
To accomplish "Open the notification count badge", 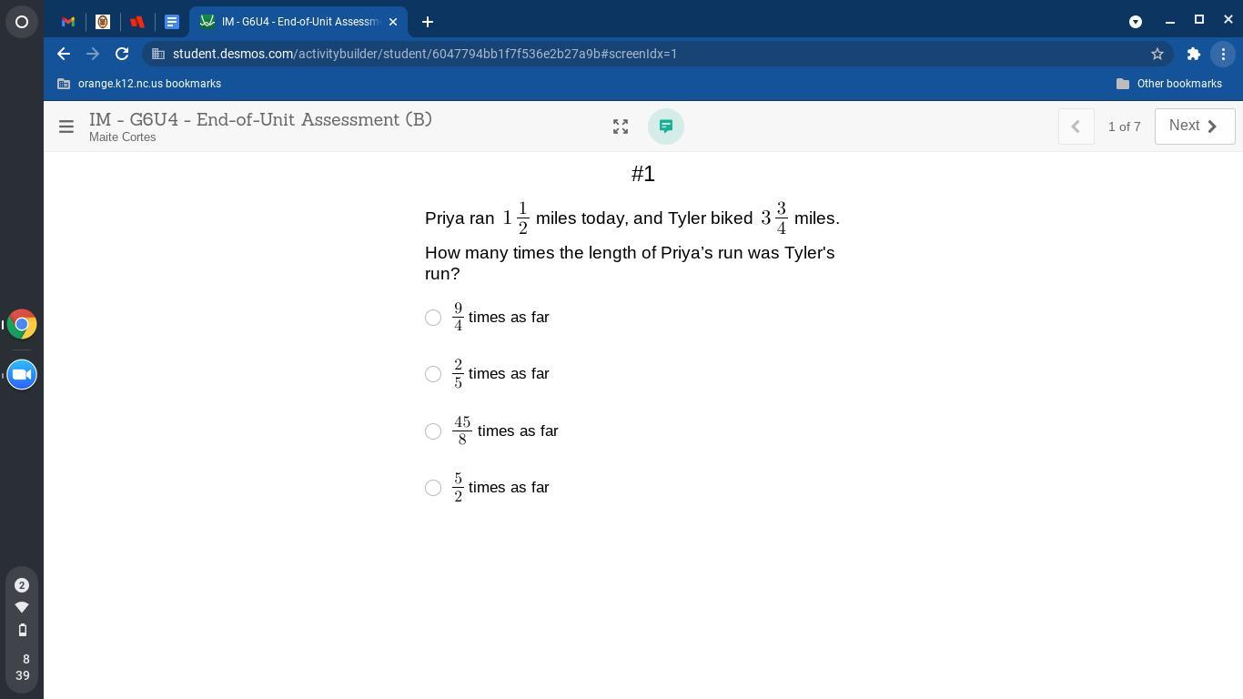I will (22, 585).
